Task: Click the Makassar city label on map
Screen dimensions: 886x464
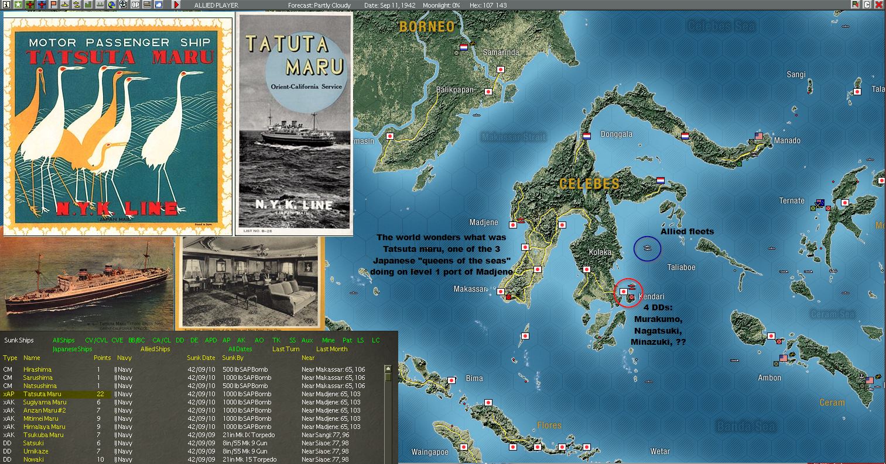Action: pyautogui.click(x=470, y=289)
